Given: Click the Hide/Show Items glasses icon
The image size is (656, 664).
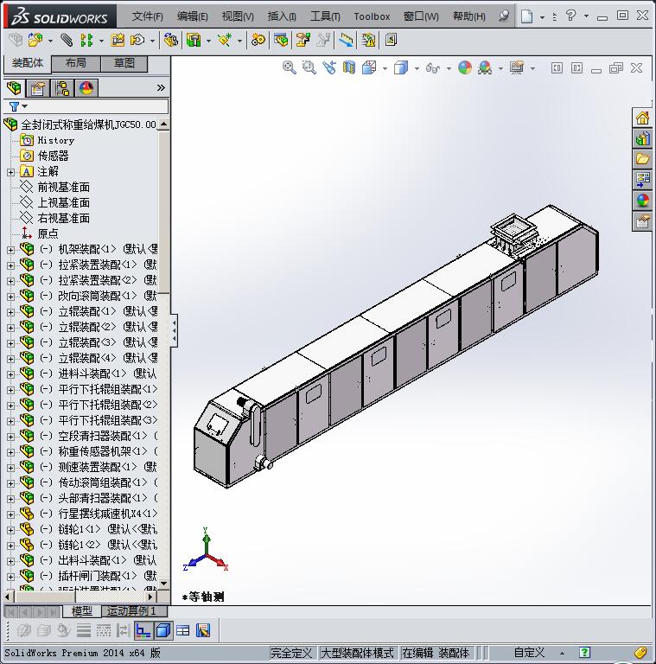Looking at the screenshot, I should 432,67.
